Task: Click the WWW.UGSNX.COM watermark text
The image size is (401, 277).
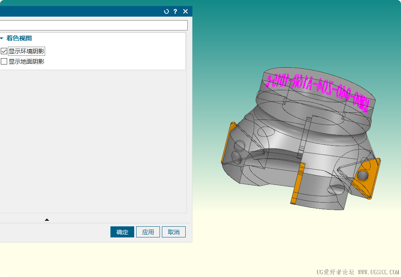Action: (x=378, y=272)
